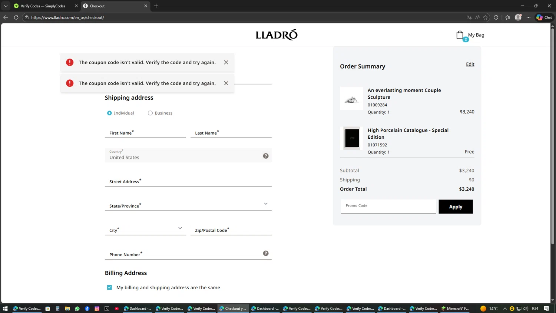Open the tab list dropdown arrow

click(x=6, y=6)
